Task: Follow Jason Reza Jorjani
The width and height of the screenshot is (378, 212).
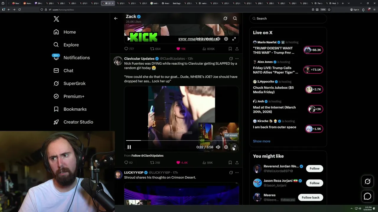Action: (x=315, y=183)
